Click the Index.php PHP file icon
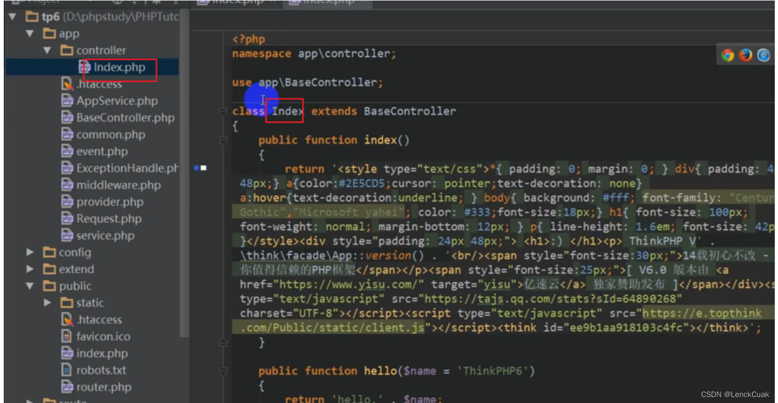Screen dimensions: 778x403 pyautogui.click(x=85, y=67)
